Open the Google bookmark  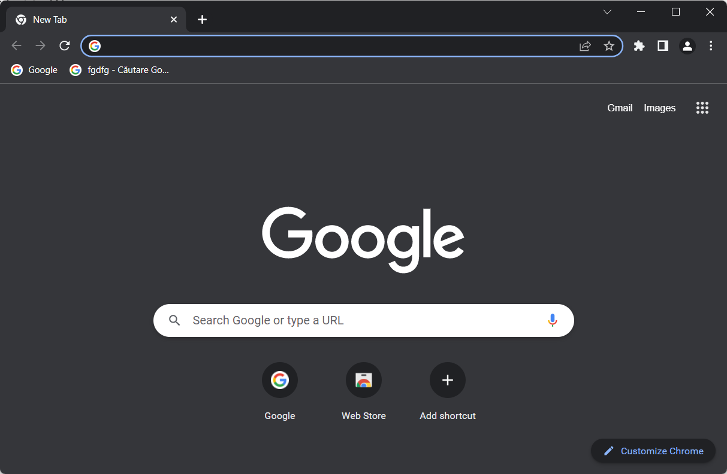pyautogui.click(x=34, y=70)
